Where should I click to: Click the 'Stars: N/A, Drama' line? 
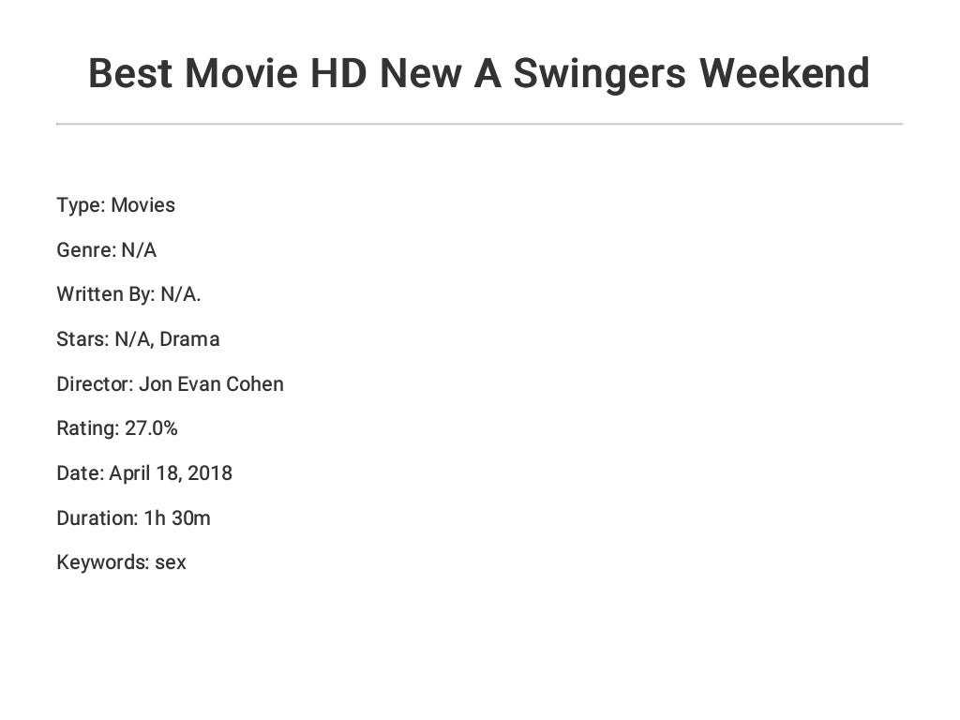pos(138,339)
